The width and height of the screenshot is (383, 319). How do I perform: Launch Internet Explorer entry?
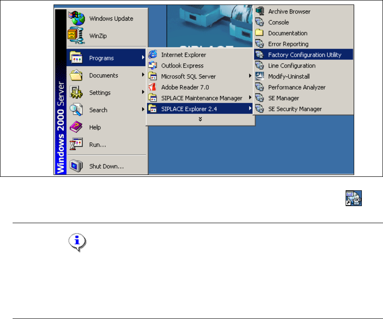(x=200, y=55)
